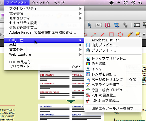Click the speech bubble icon in menu bar

(111, 2)
